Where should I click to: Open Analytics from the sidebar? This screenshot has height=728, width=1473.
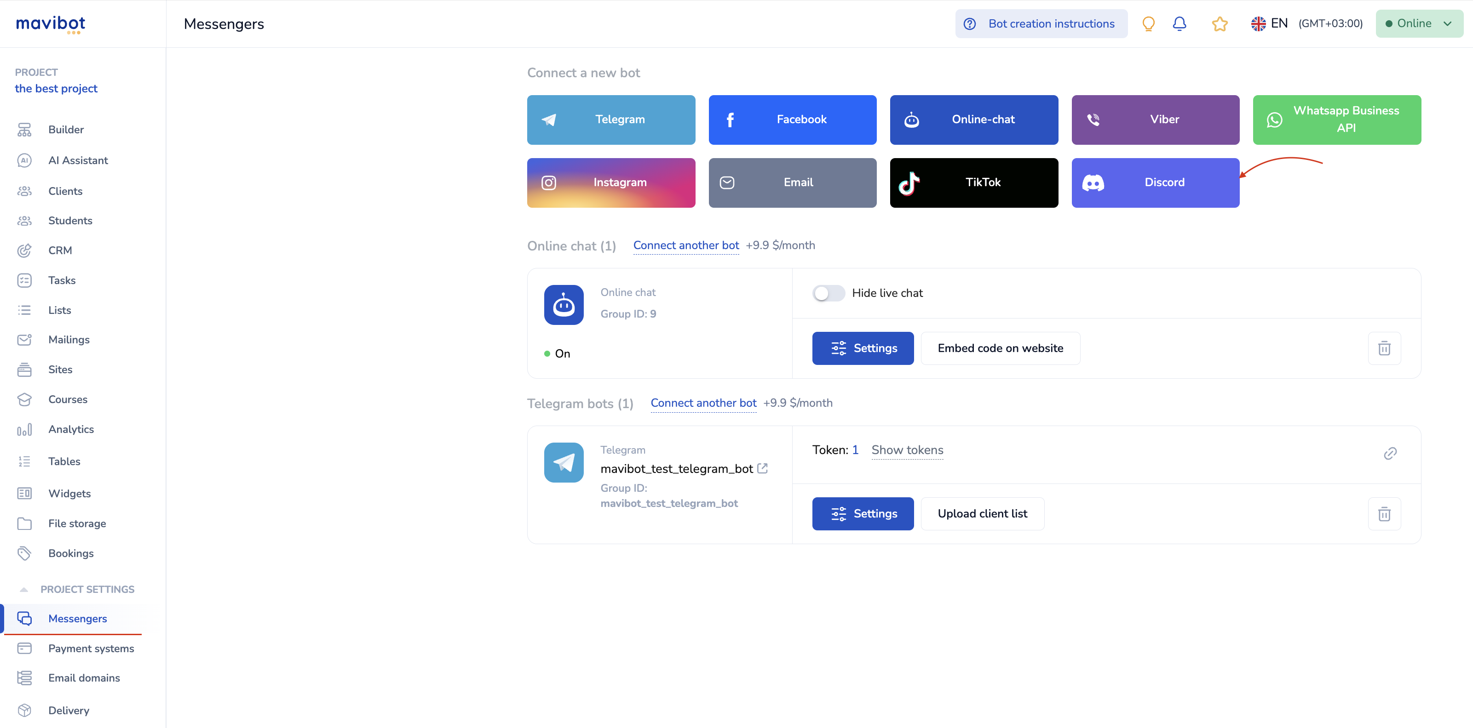(71, 429)
